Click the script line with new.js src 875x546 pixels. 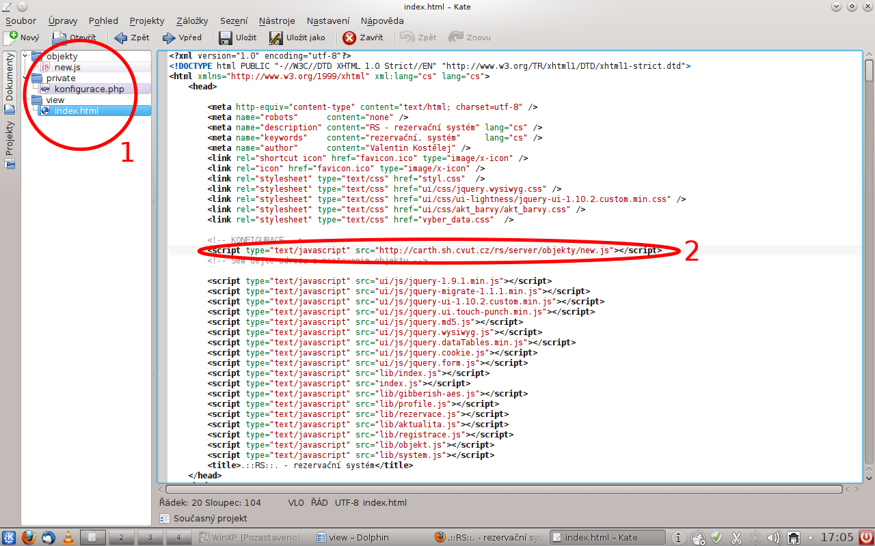435,250
